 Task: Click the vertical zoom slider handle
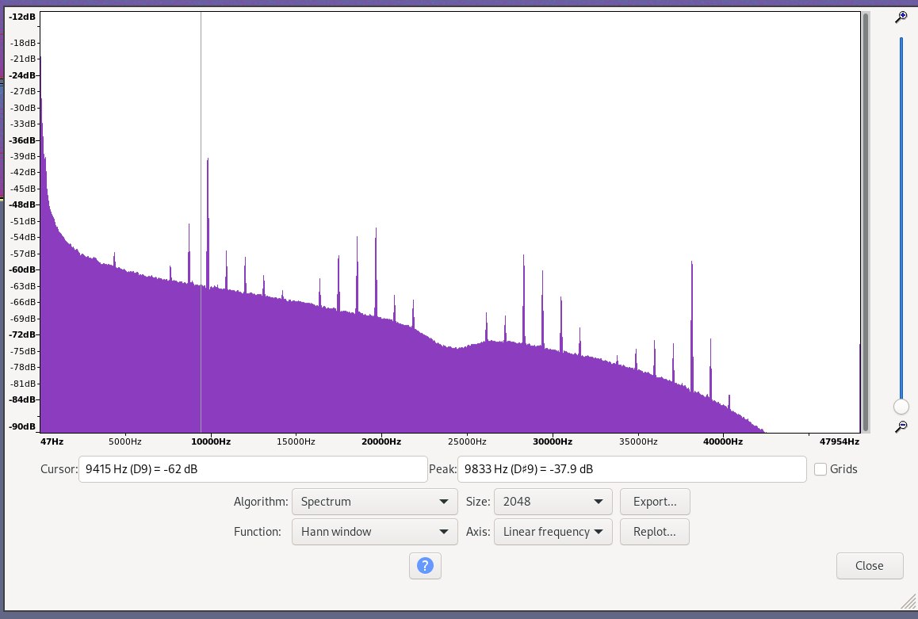901,406
